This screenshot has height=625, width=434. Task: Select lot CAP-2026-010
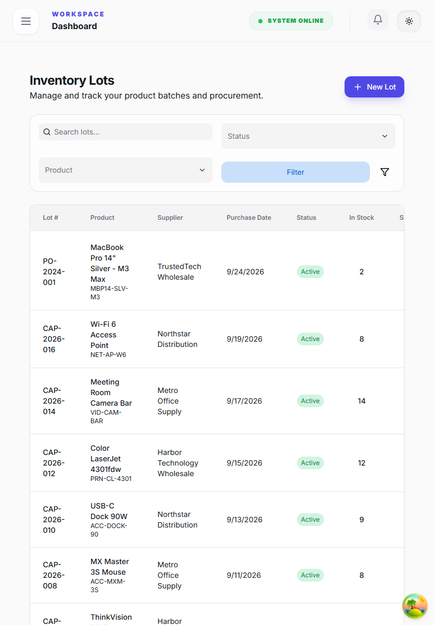pyautogui.click(x=54, y=520)
